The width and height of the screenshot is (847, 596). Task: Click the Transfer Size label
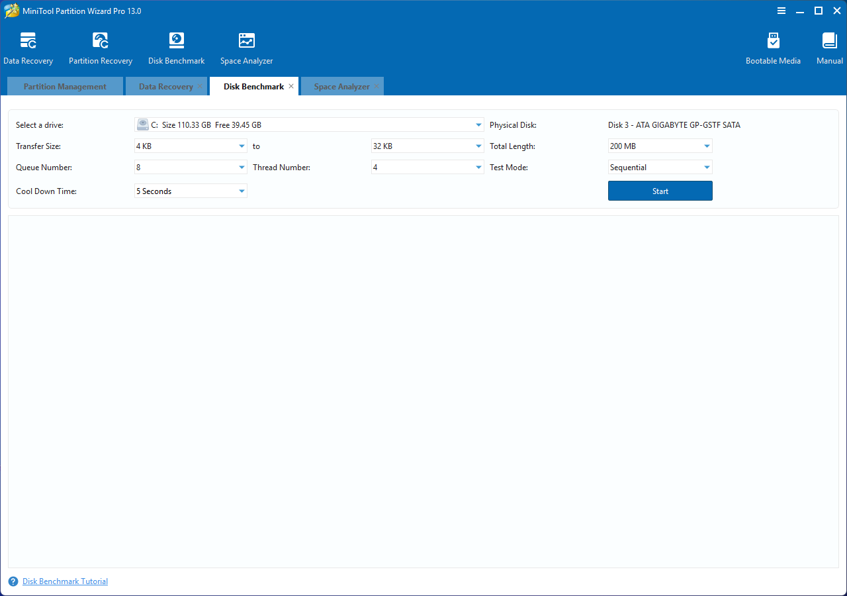[38, 146]
